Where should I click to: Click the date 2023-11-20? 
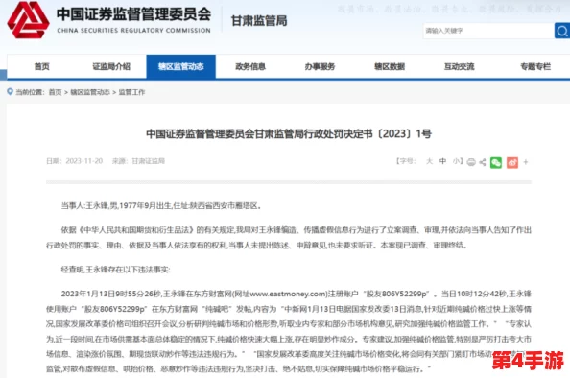[84, 161]
